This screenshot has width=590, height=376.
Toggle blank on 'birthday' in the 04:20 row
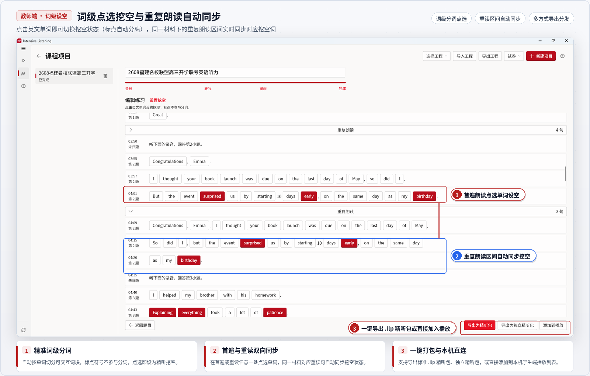[189, 260]
